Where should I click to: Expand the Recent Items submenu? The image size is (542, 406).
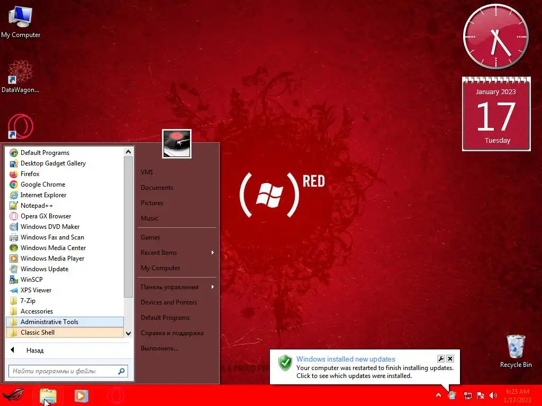[x=177, y=253]
